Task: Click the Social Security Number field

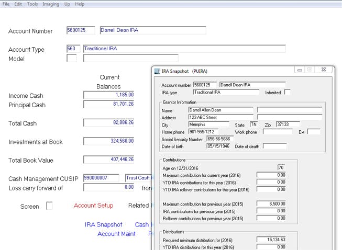Action: point(220,139)
